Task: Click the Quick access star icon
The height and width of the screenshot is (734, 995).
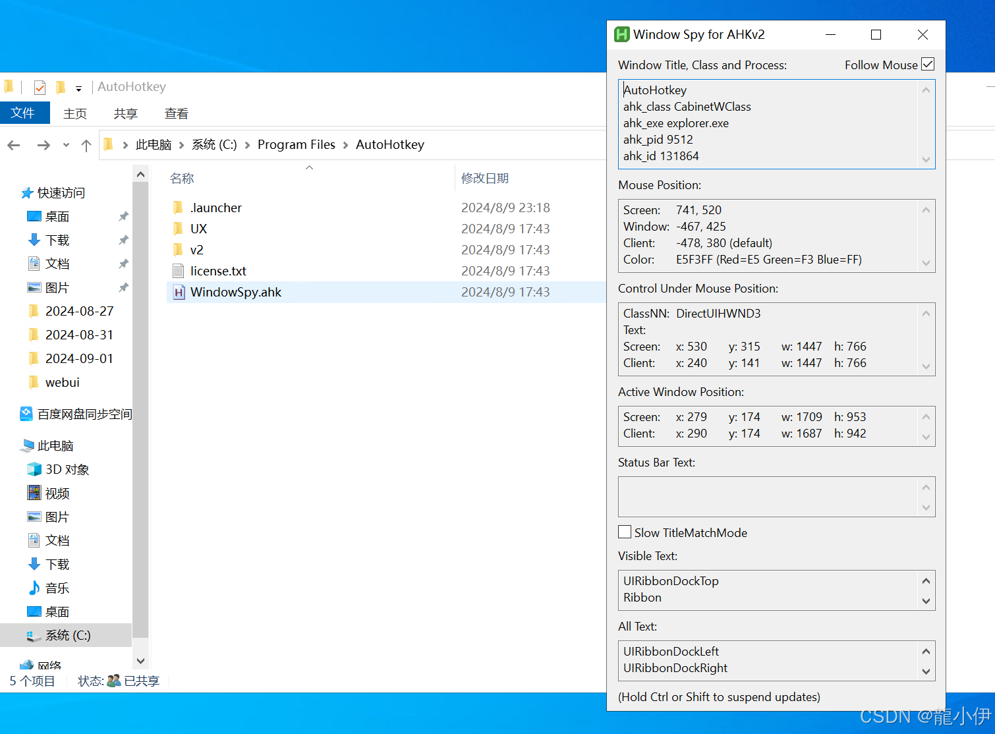Action: (x=27, y=193)
